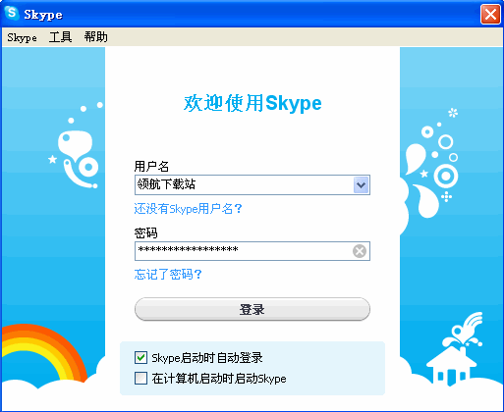
Task: Click the 登录 sign-in button
Action: pos(252,309)
